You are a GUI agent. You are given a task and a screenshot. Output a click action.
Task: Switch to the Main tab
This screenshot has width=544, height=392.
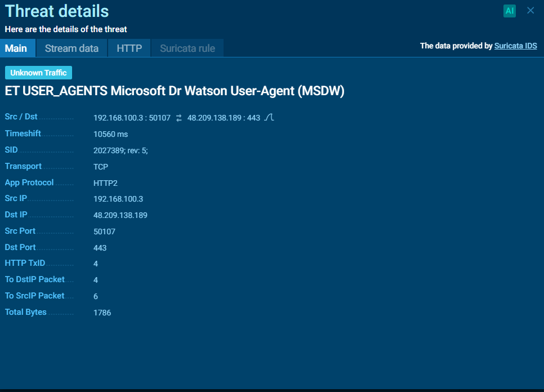(17, 48)
